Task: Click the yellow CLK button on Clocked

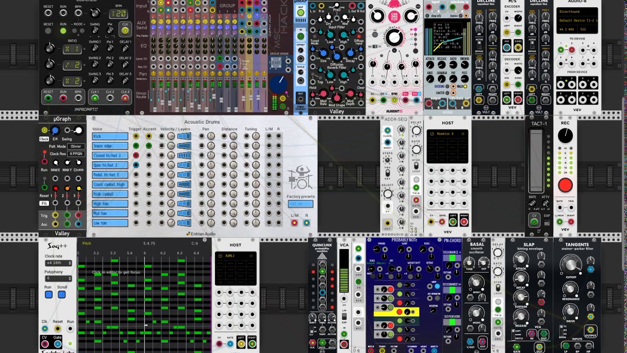Action: pos(125,31)
